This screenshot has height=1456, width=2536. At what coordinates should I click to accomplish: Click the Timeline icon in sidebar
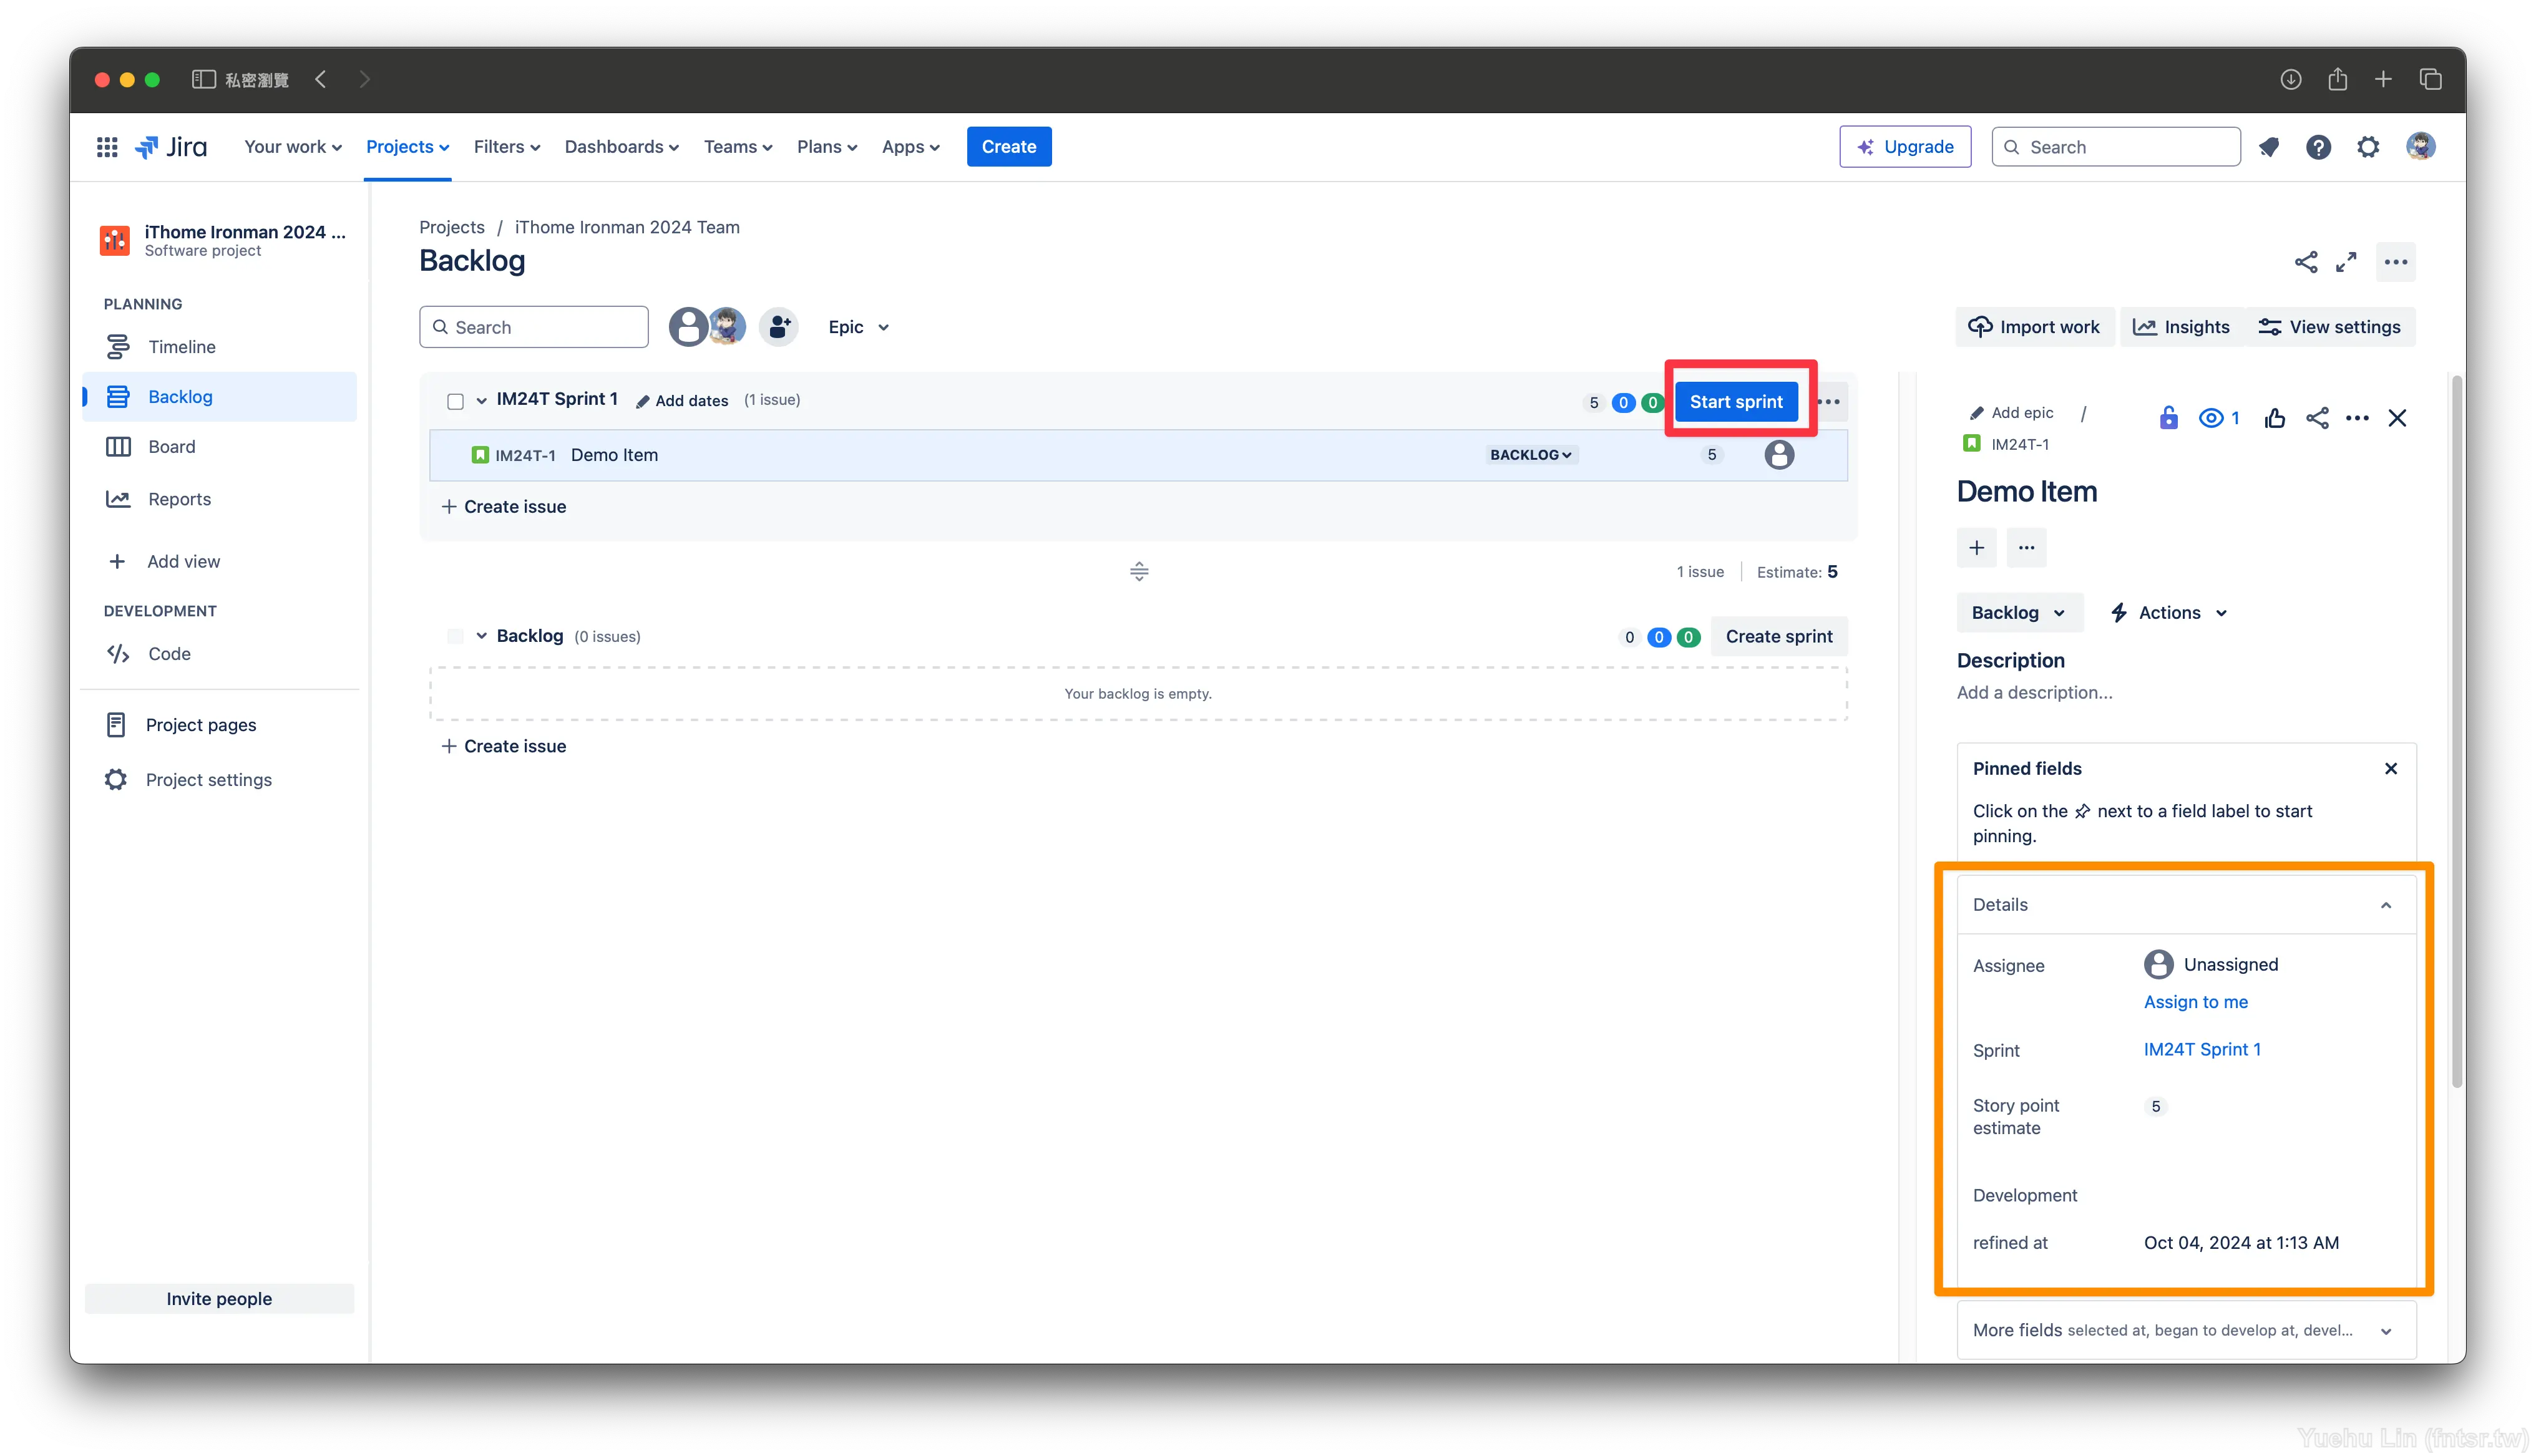pyautogui.click(x=119, y=345)
